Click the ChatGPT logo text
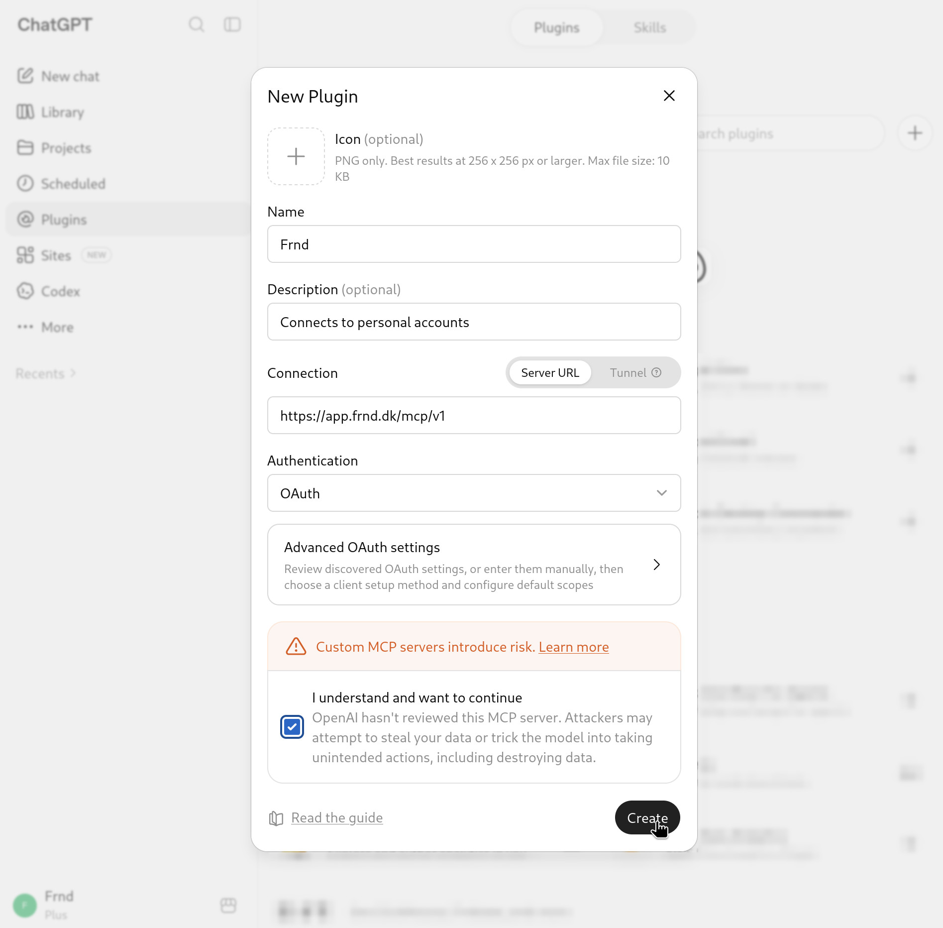943x928 pixels. coord(55,24)
